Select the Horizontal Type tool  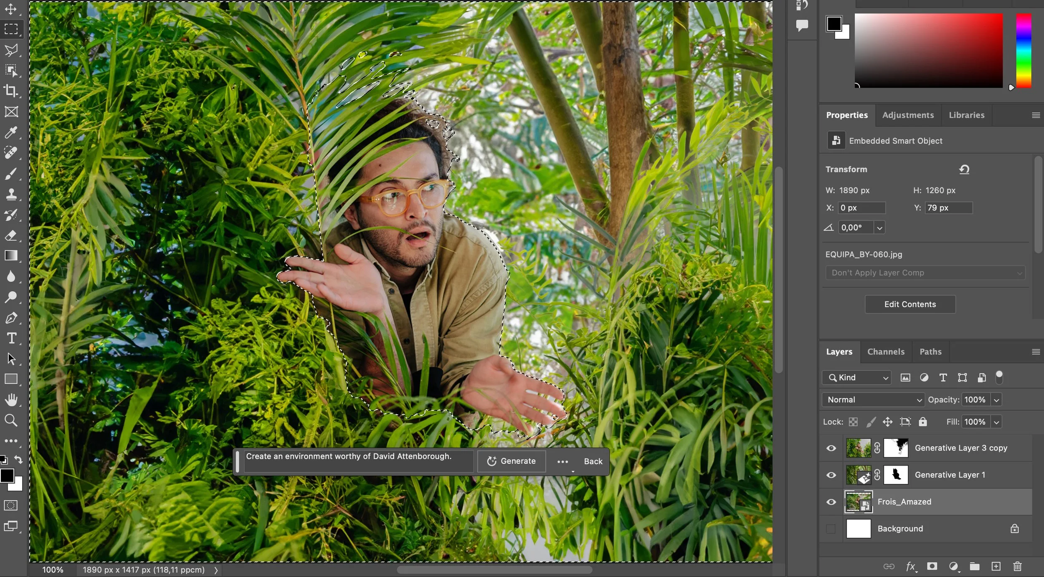(x=12, y=338)
